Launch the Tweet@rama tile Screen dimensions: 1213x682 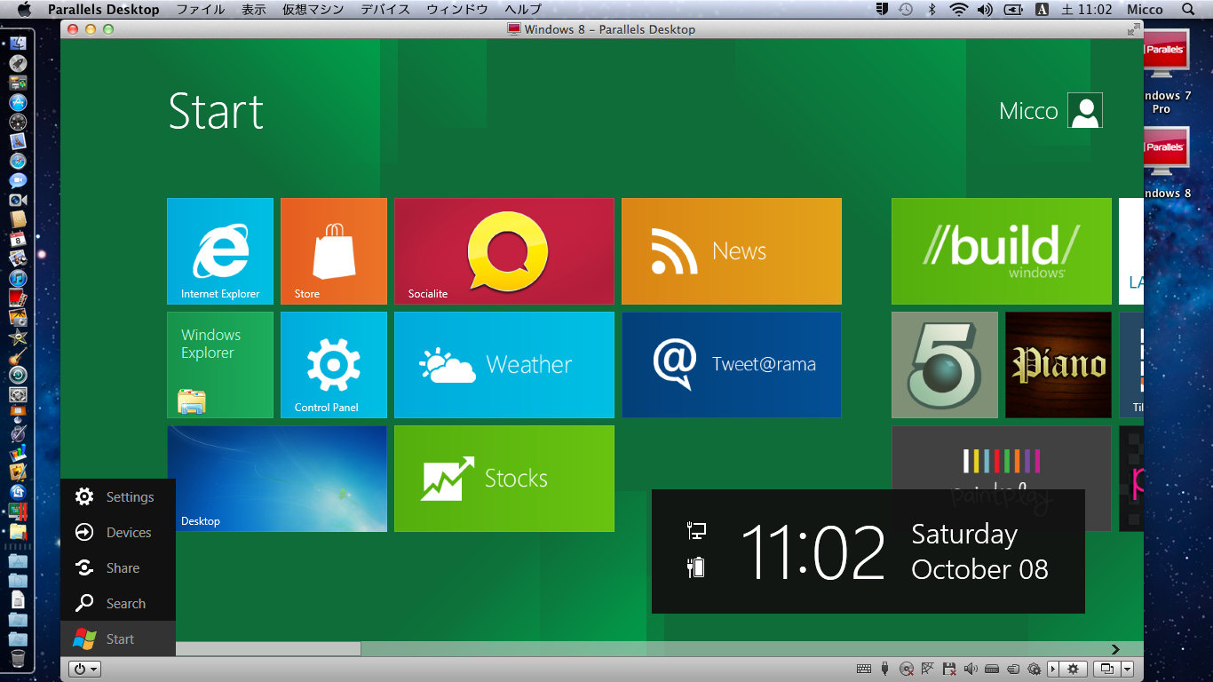coord(732,365)
